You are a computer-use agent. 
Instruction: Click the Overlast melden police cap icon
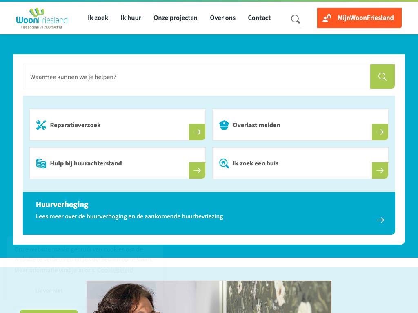click(x=224, y=125)
